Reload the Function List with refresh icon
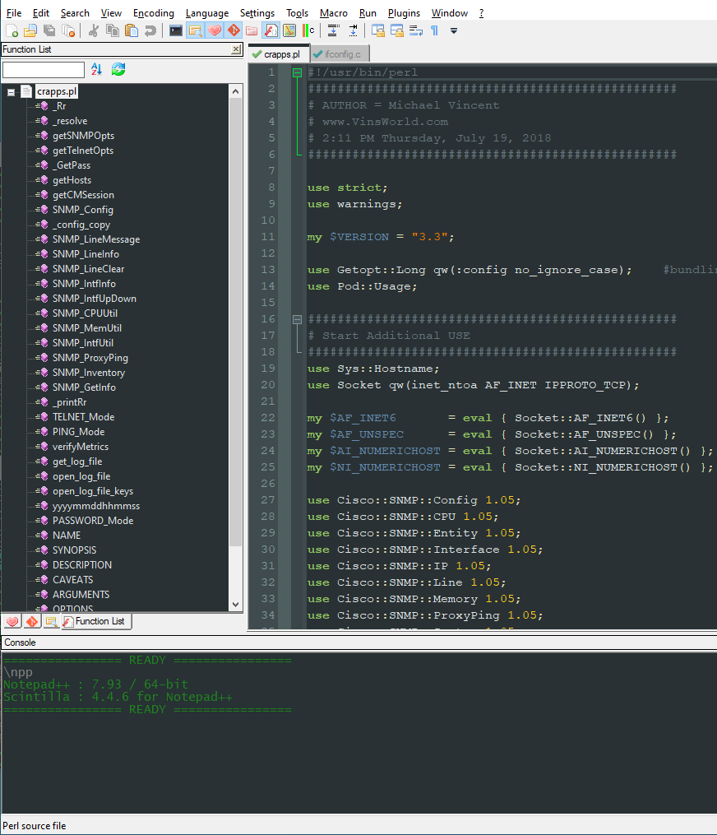Screen dimensions: 717x835 pyautogui.click(x=118, y=69)
